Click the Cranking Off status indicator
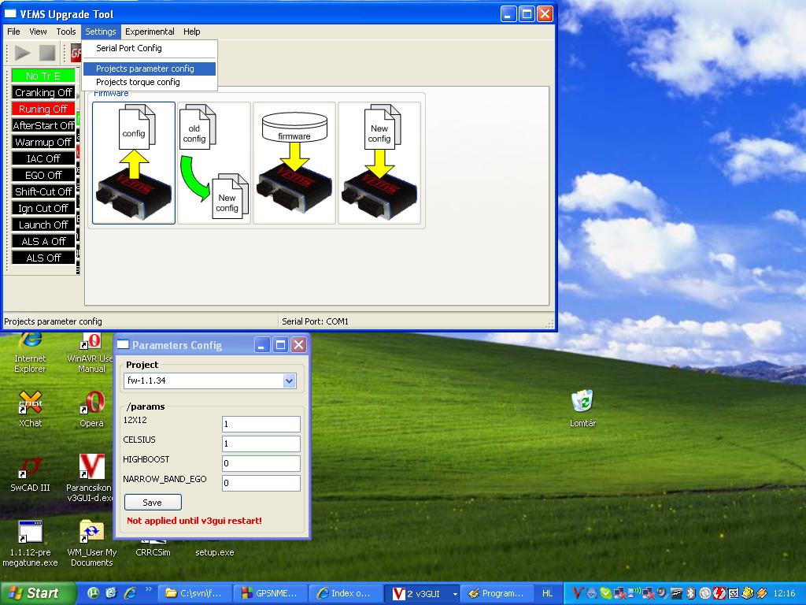 (43, 92)
